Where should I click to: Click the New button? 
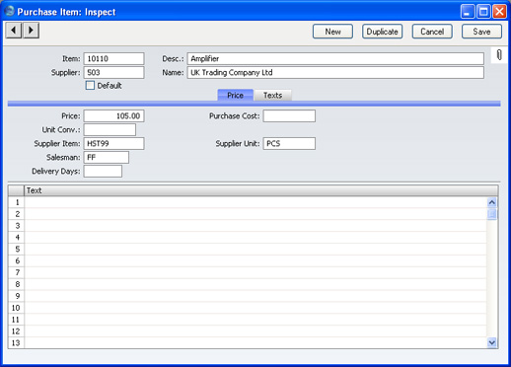click(332, 32)
